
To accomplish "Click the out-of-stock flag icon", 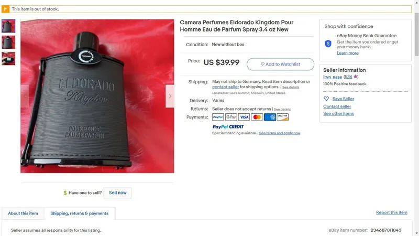I will (5, 9).
